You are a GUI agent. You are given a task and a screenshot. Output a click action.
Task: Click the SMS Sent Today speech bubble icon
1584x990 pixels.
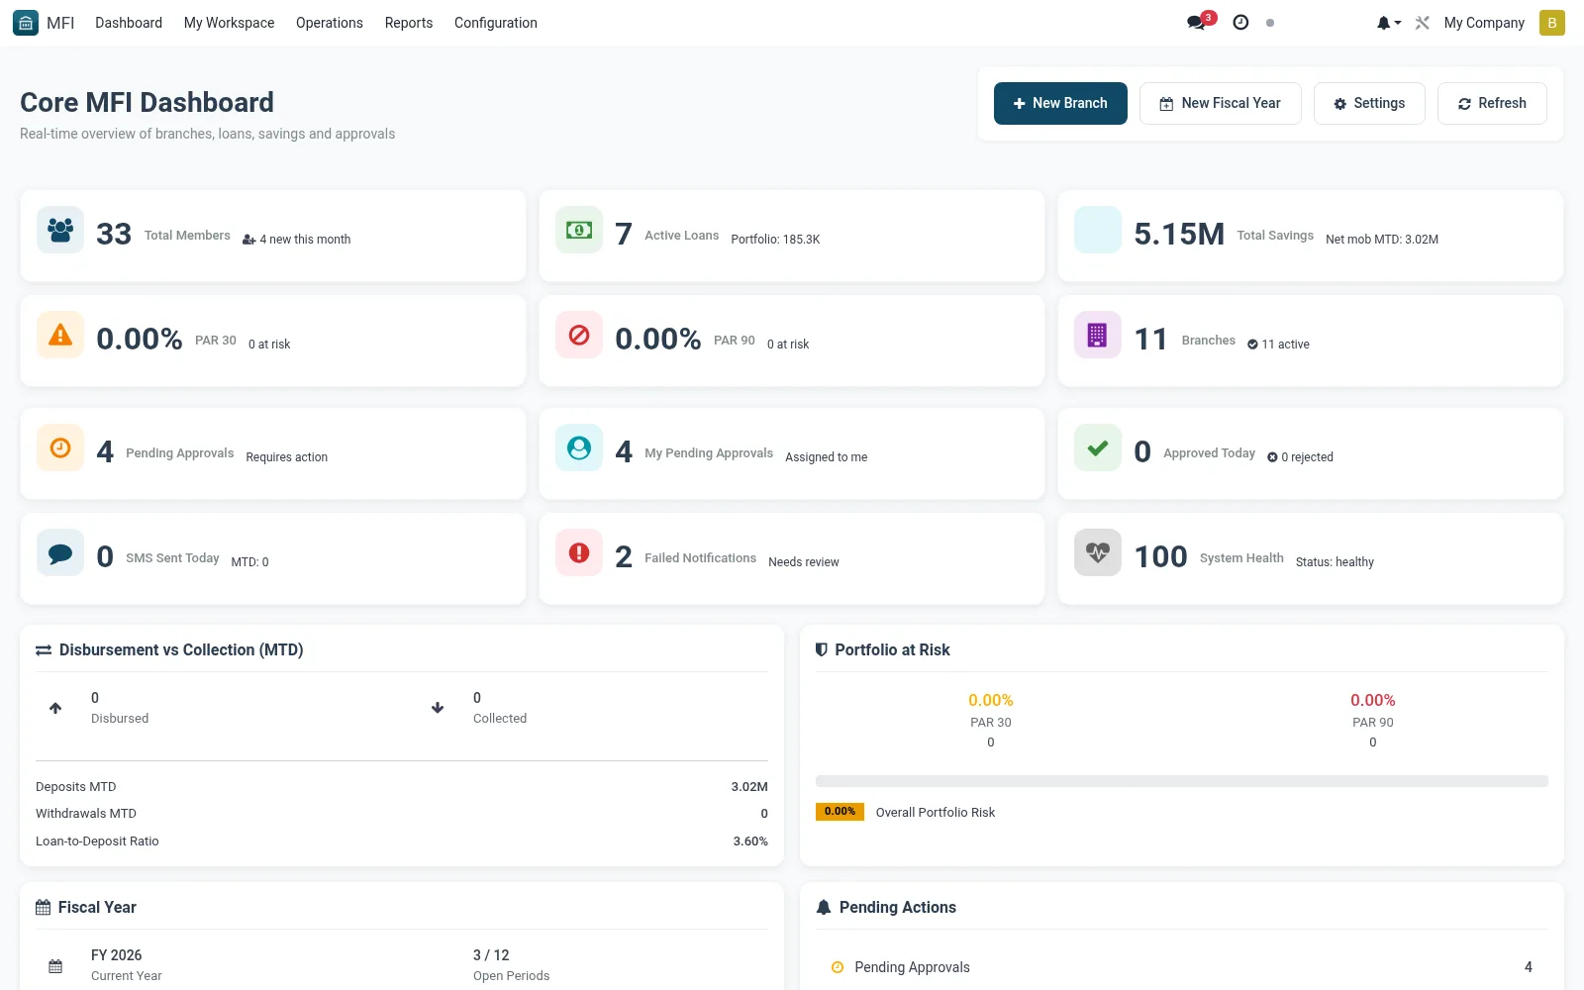pyautogui.click(x=60, y=552)
